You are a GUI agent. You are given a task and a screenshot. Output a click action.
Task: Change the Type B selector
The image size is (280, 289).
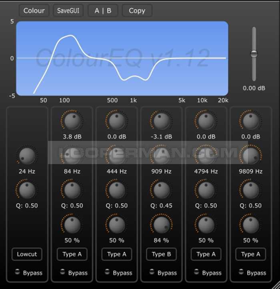point(161,254)
